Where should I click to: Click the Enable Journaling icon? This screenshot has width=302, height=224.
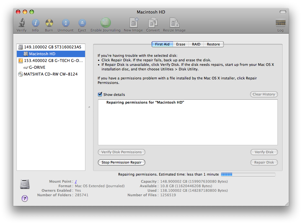pos(105,23)
